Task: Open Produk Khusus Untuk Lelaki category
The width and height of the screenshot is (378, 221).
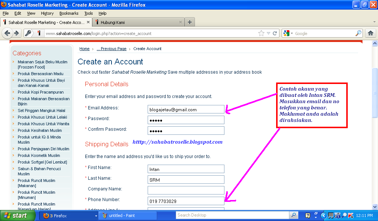Action: (x=42, y=117)
